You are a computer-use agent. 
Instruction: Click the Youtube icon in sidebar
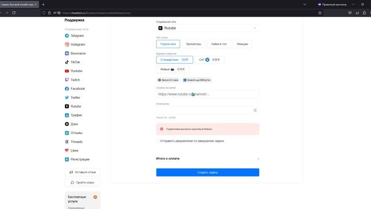coord(67,71)
